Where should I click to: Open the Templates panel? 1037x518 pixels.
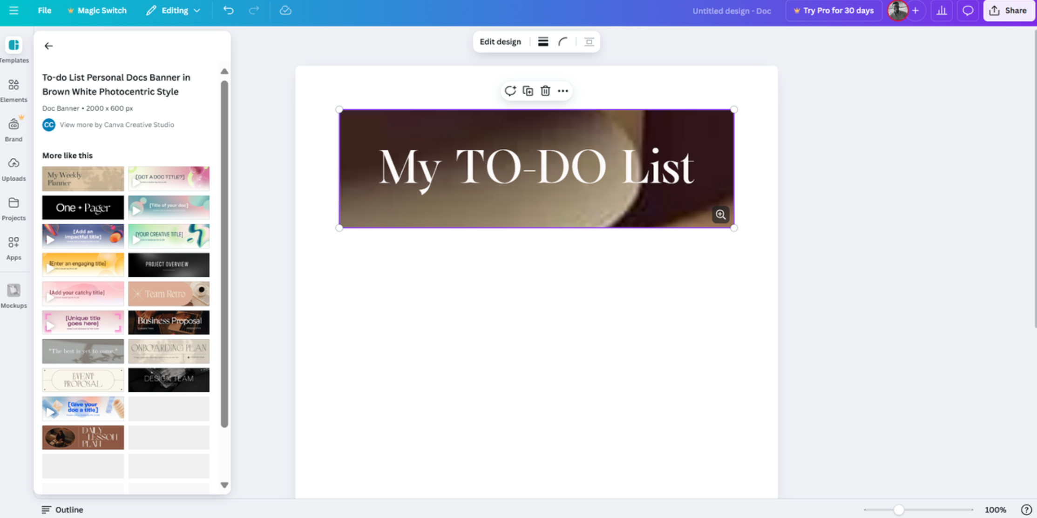(x=14, y=49)
